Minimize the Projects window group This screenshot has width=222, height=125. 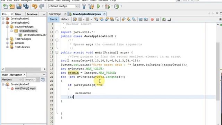pyautogui.click(x=44, y=14)
